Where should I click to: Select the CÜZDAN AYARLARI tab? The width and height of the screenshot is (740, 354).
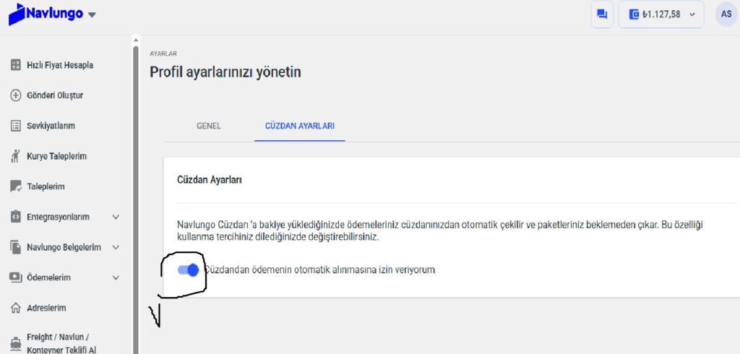click(x=300, y=126)
